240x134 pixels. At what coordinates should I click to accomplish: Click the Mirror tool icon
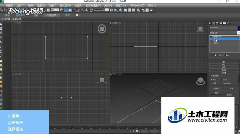pos(112,10)
